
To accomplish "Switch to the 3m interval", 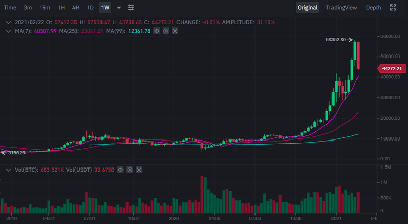I will pyautogui.click(x=28, y=8).
